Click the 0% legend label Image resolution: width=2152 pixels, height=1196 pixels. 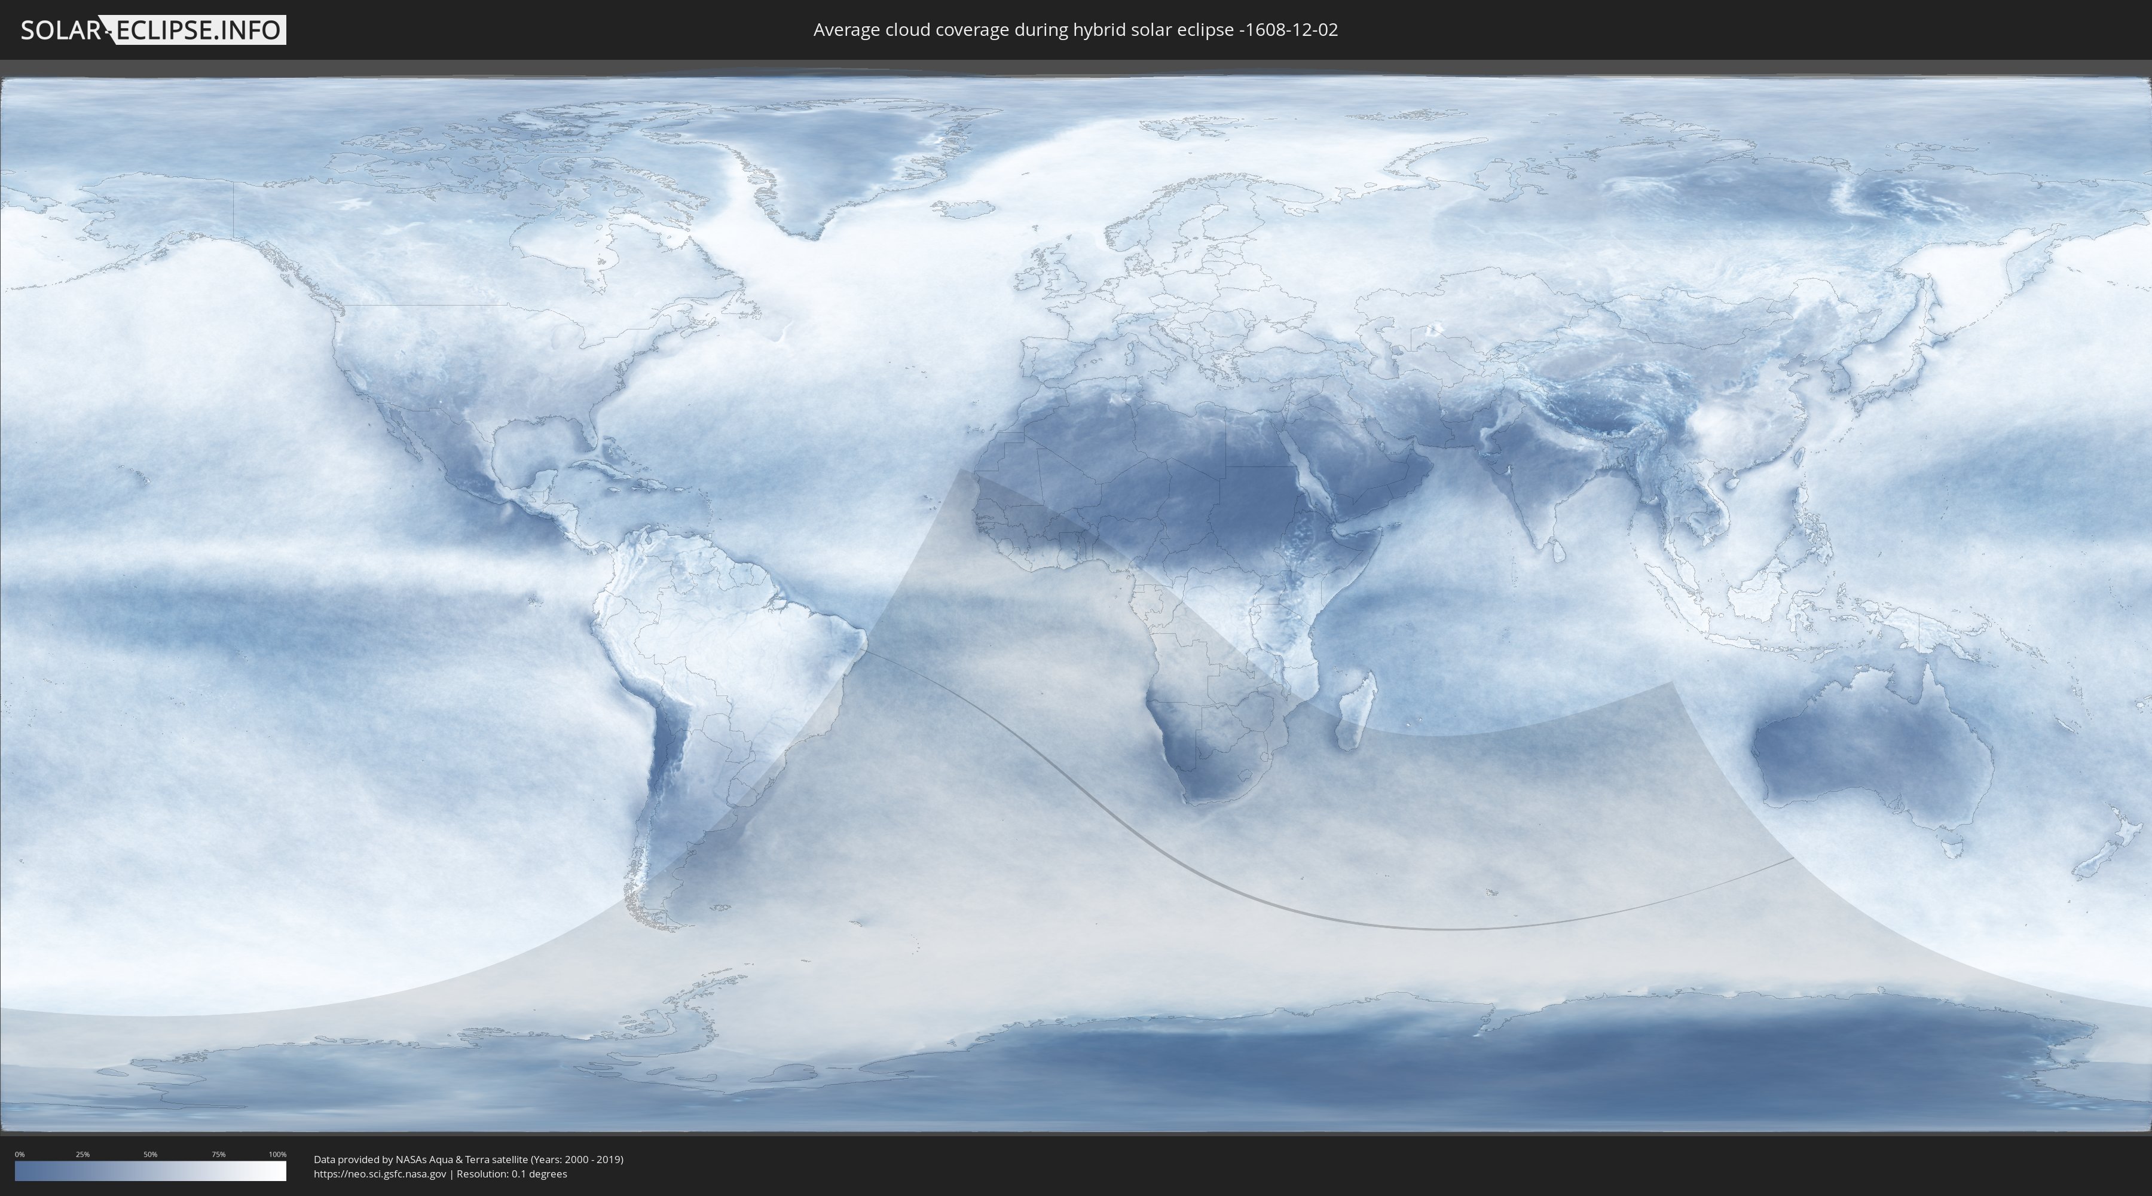pyautogui.click(x=19, y=1154)
